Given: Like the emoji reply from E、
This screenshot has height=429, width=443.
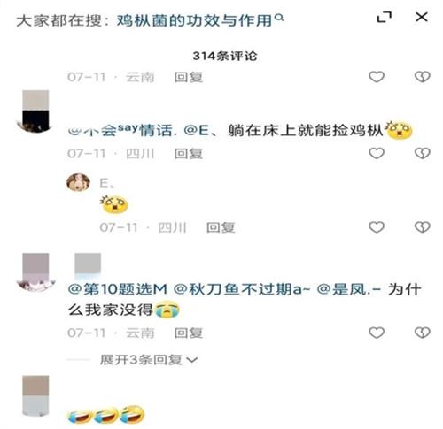Looking at the screenshot, I should pos(377,227).
